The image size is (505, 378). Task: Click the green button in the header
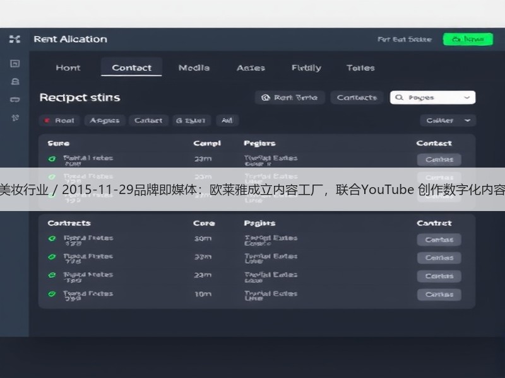[468, 39]
